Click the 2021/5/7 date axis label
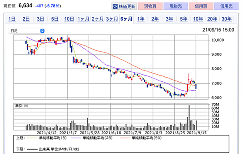The image size is (242, 154). click(69, 133)
